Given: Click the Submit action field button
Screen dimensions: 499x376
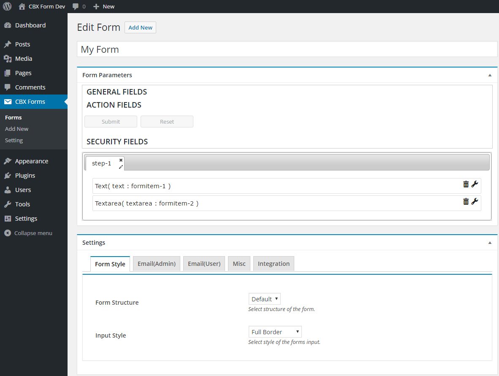Looking at the screenshot, I should pos(111,122).
